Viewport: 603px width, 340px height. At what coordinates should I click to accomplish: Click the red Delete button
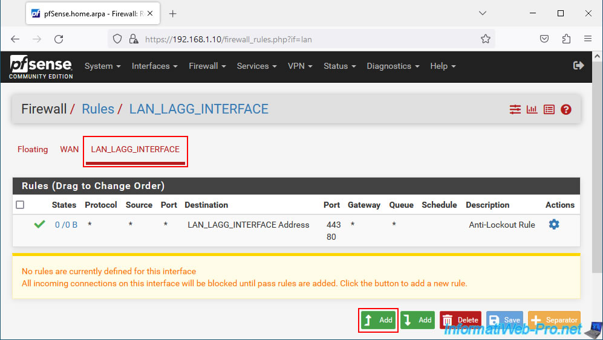[x=460, y=320]
